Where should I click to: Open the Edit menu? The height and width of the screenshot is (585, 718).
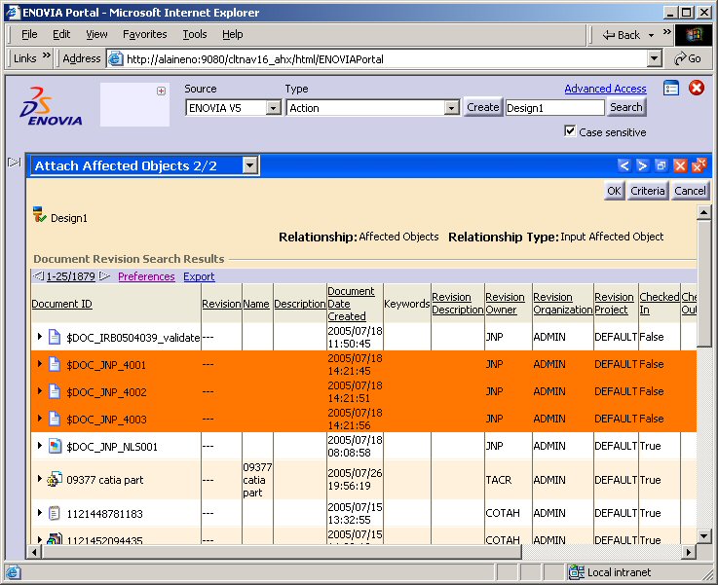61,34
